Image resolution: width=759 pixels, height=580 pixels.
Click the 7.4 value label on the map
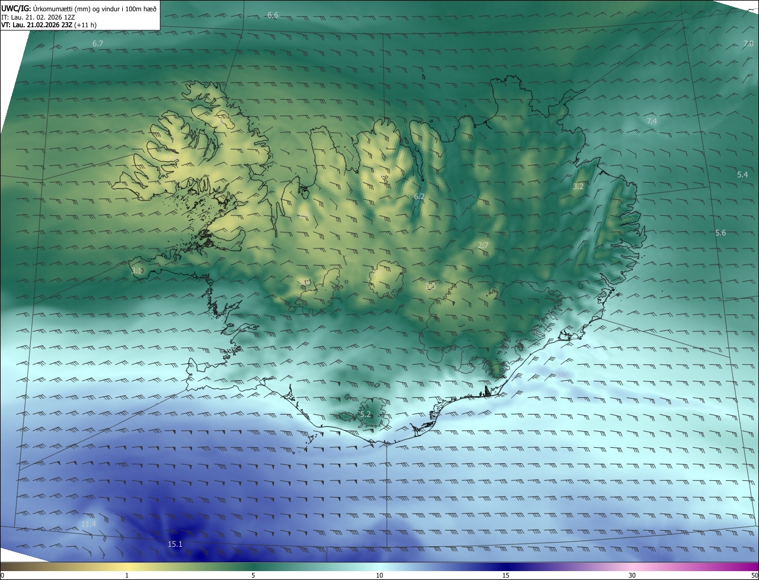(652, 121)
